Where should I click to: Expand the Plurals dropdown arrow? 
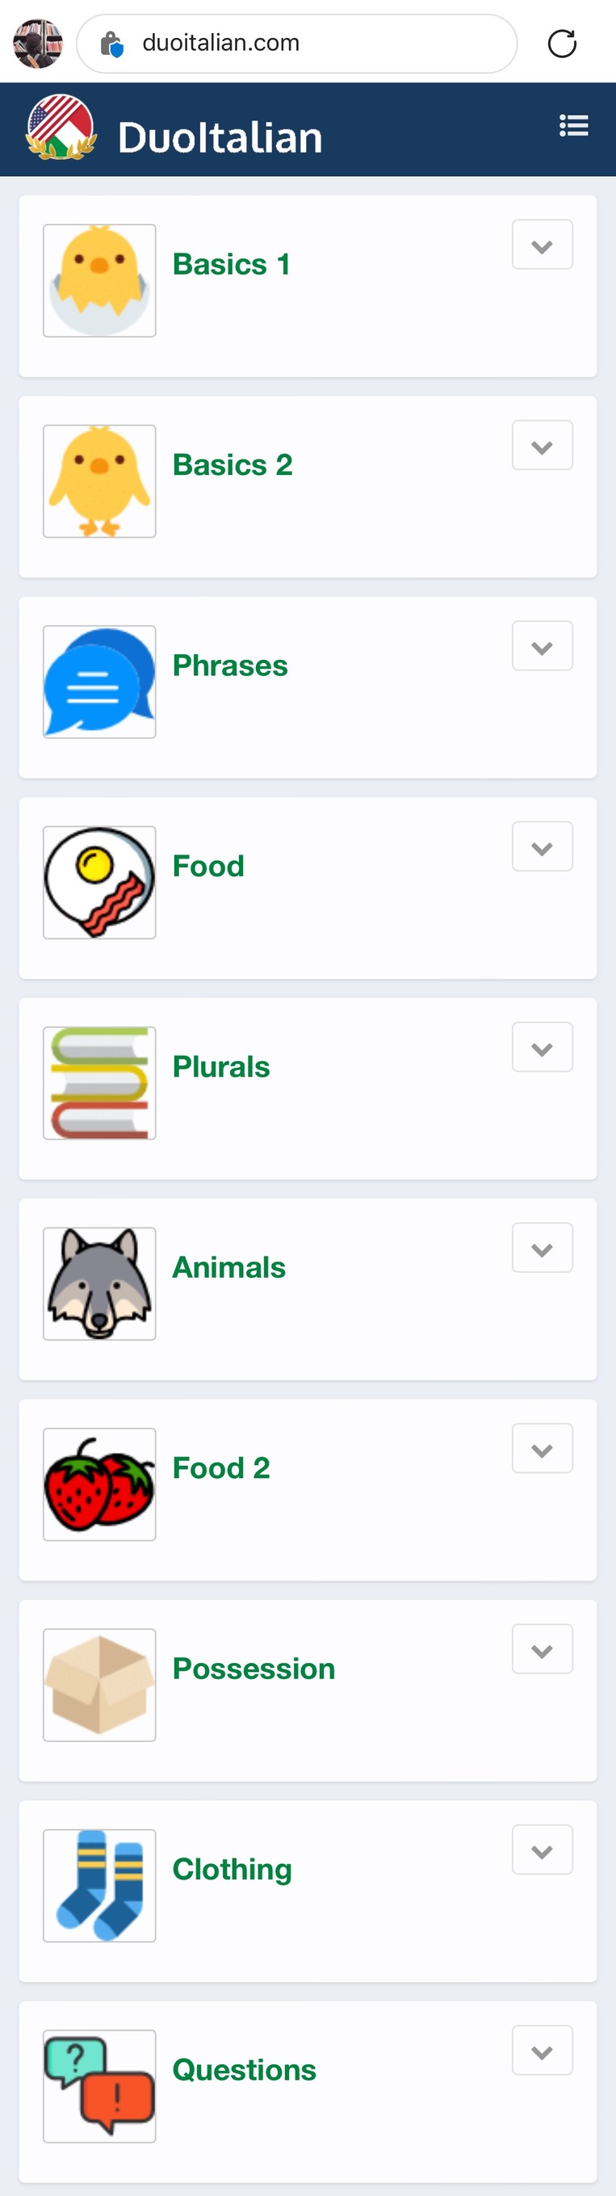click(542, 1047)
